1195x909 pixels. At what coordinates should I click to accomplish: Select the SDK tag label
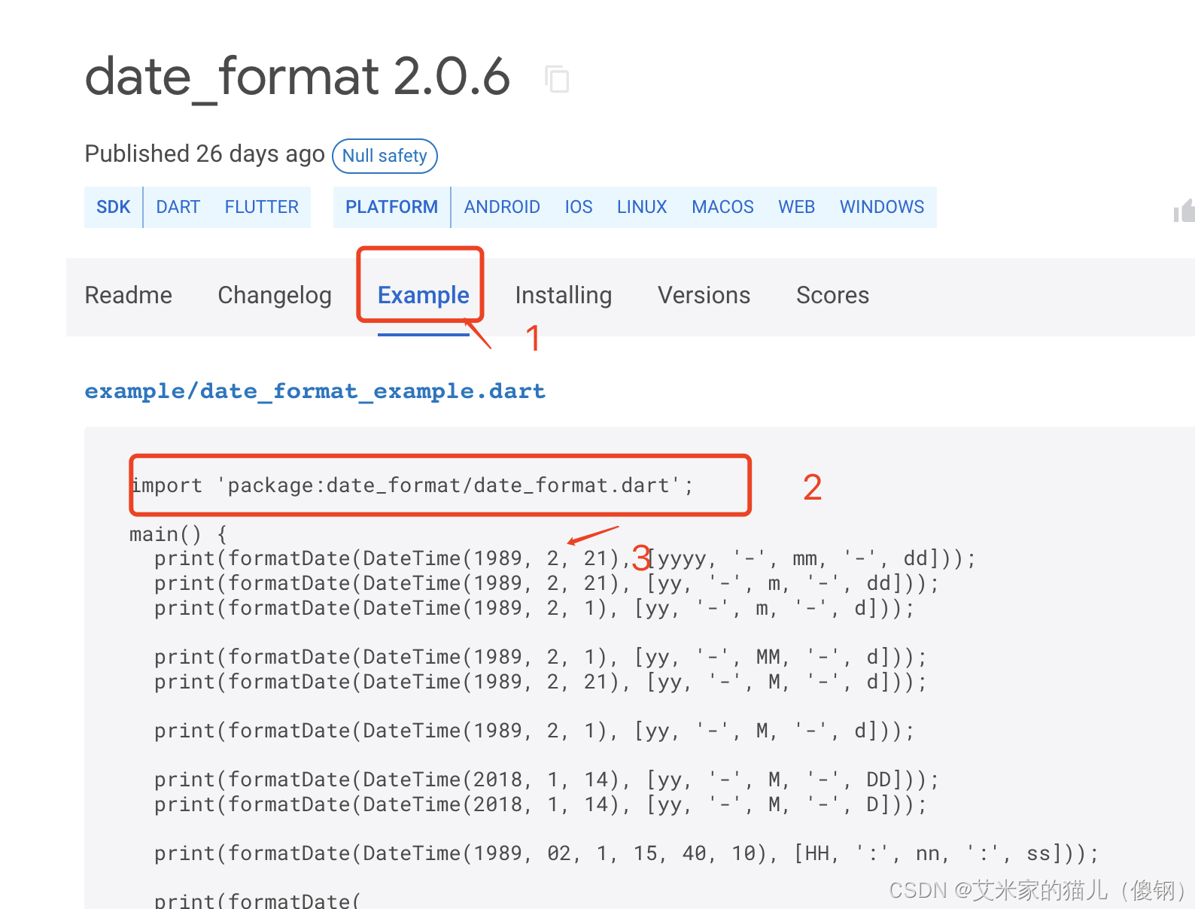114,207
